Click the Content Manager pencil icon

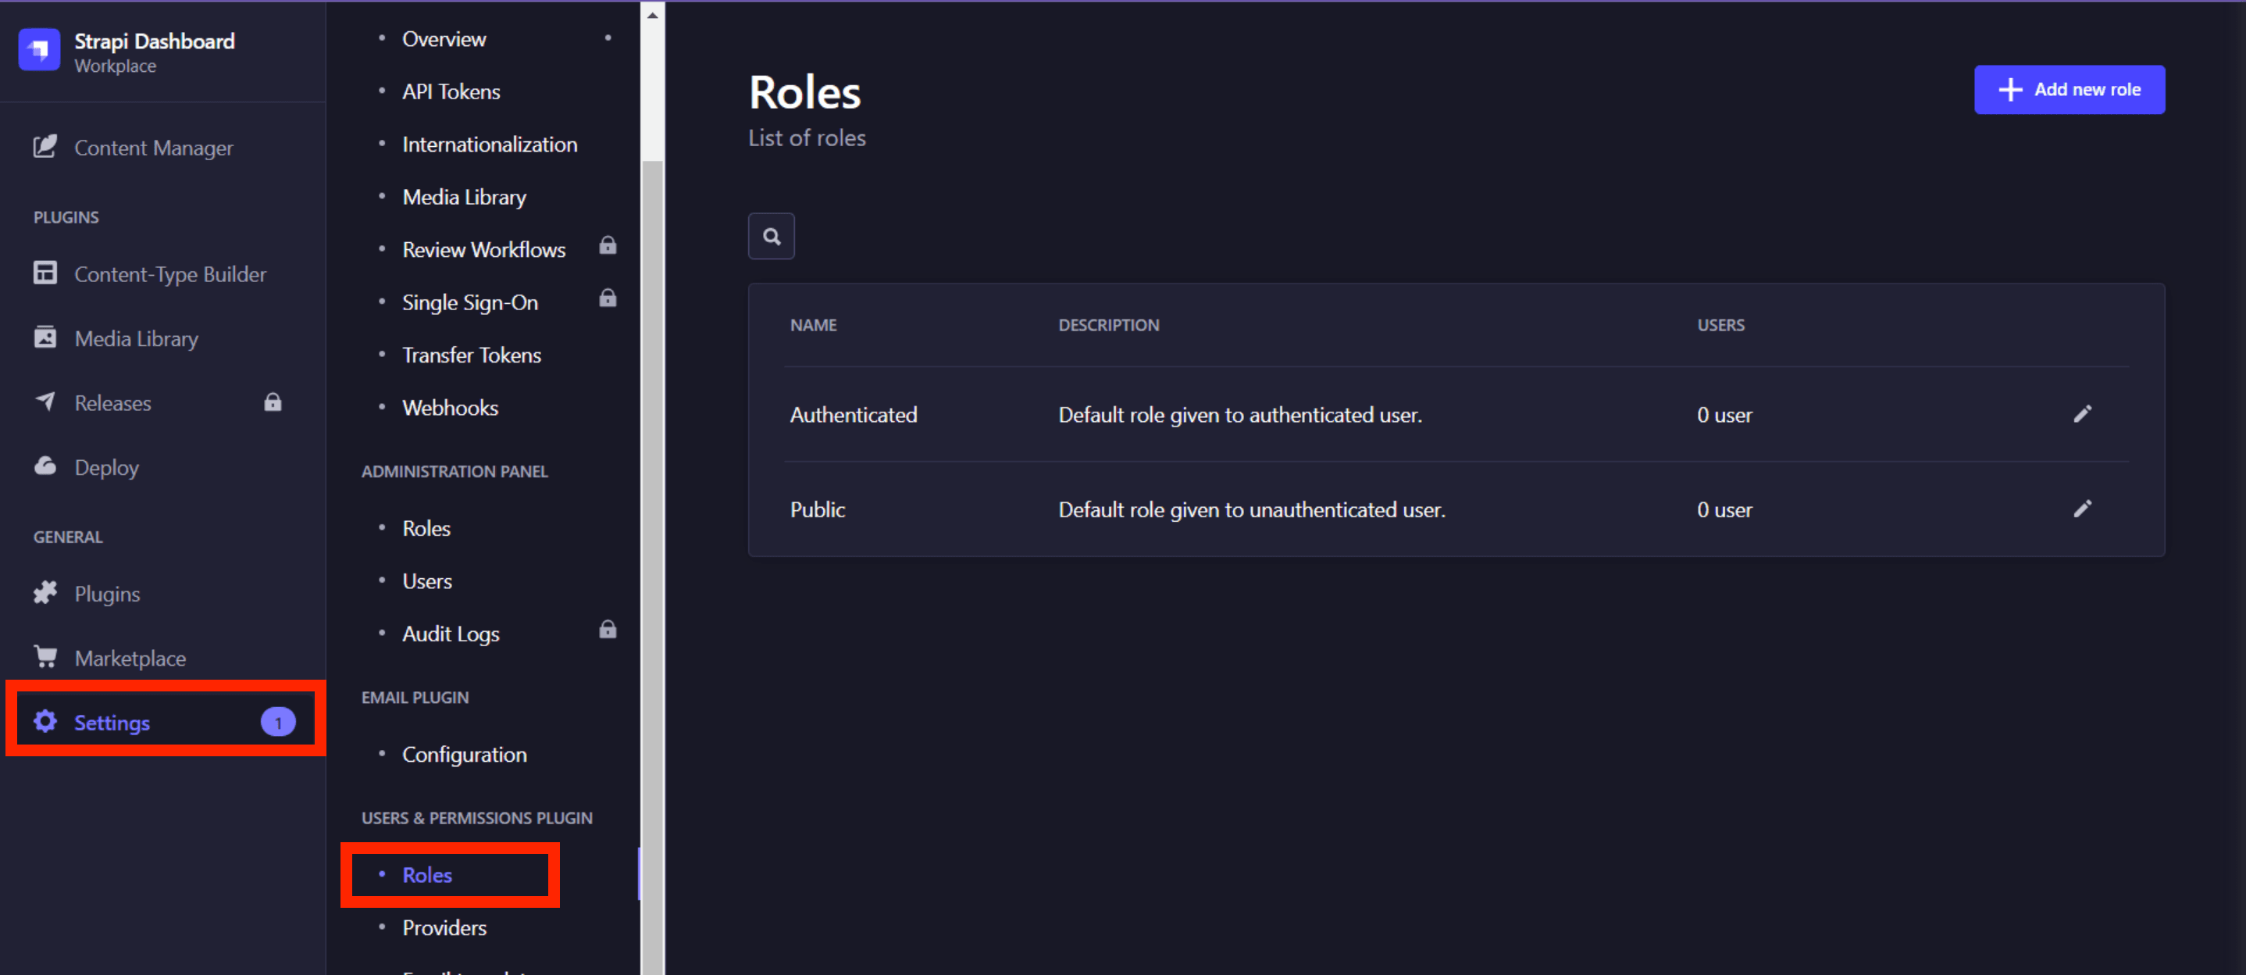click(x=45, y=147)
